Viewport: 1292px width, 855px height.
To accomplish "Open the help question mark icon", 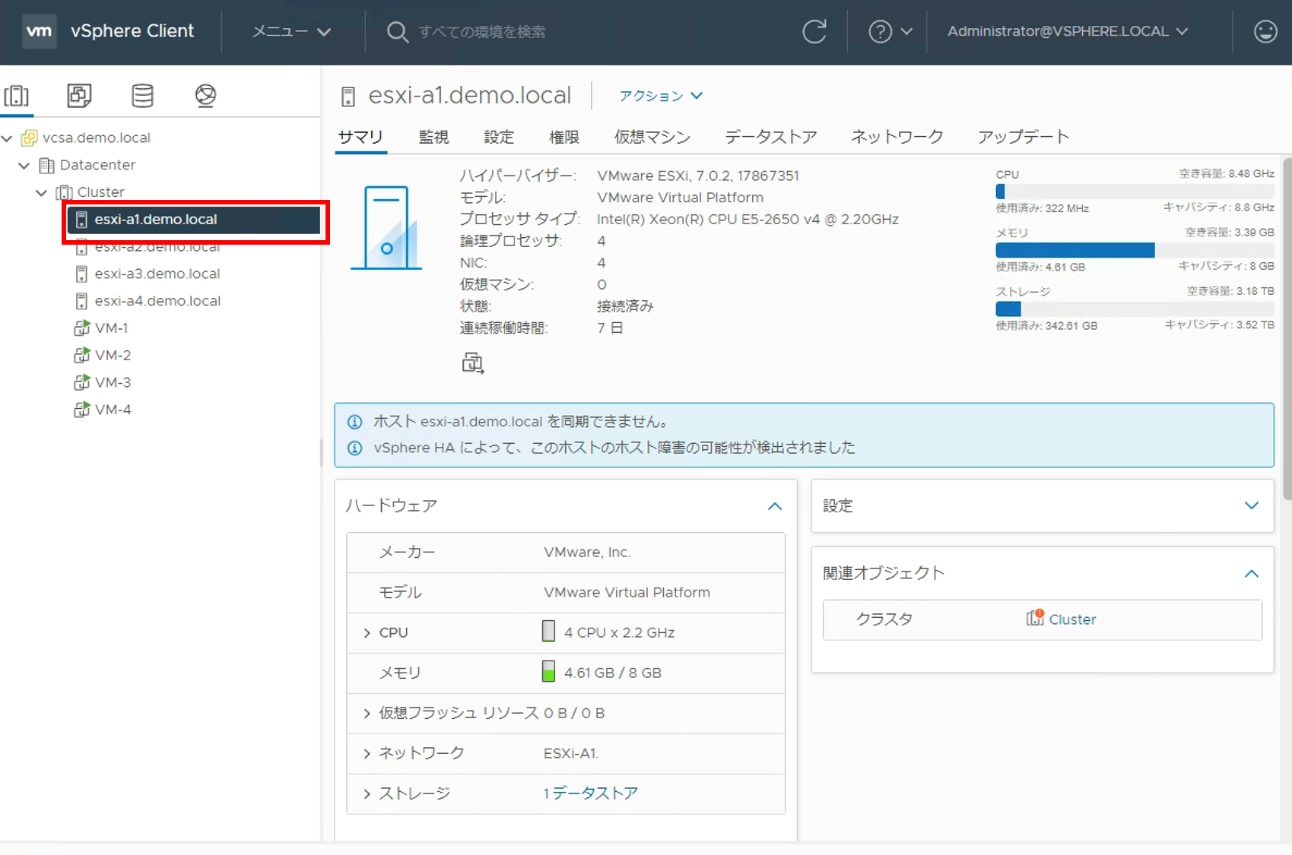I will [880, 31].
